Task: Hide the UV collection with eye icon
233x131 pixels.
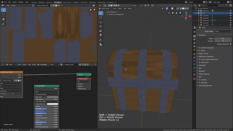Action: click(230, 13)
